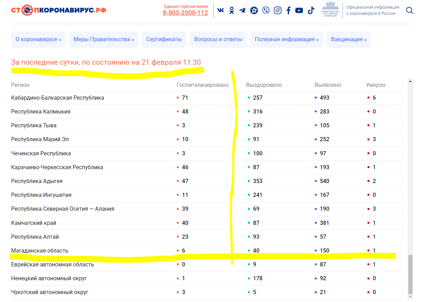Call hotline link 8-800-2000-112
The height and width of the screenshot is (302, 435).
185,13
